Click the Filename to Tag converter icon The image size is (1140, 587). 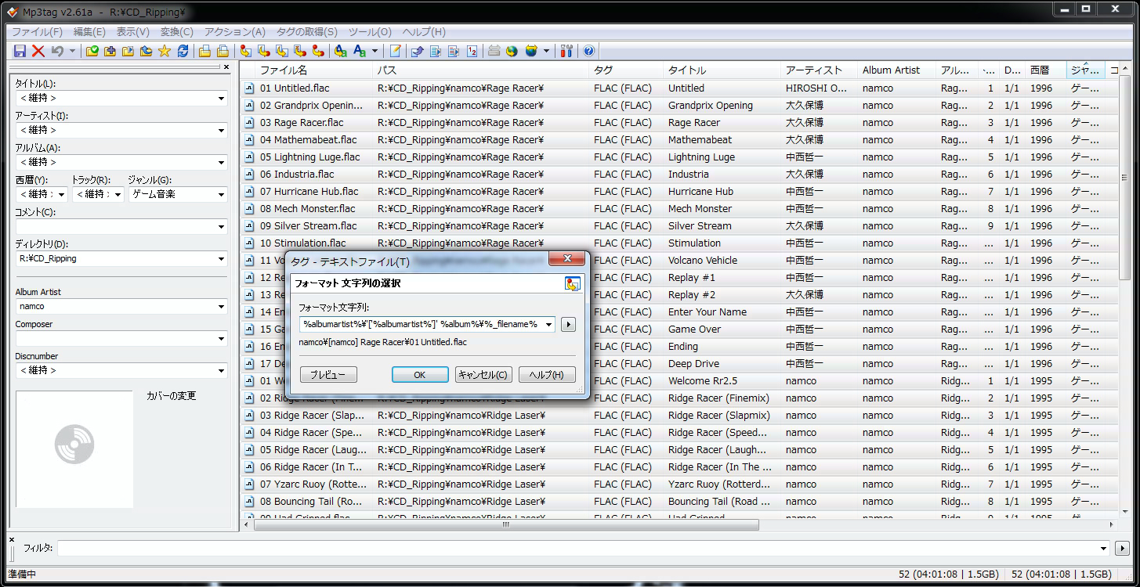264,51
